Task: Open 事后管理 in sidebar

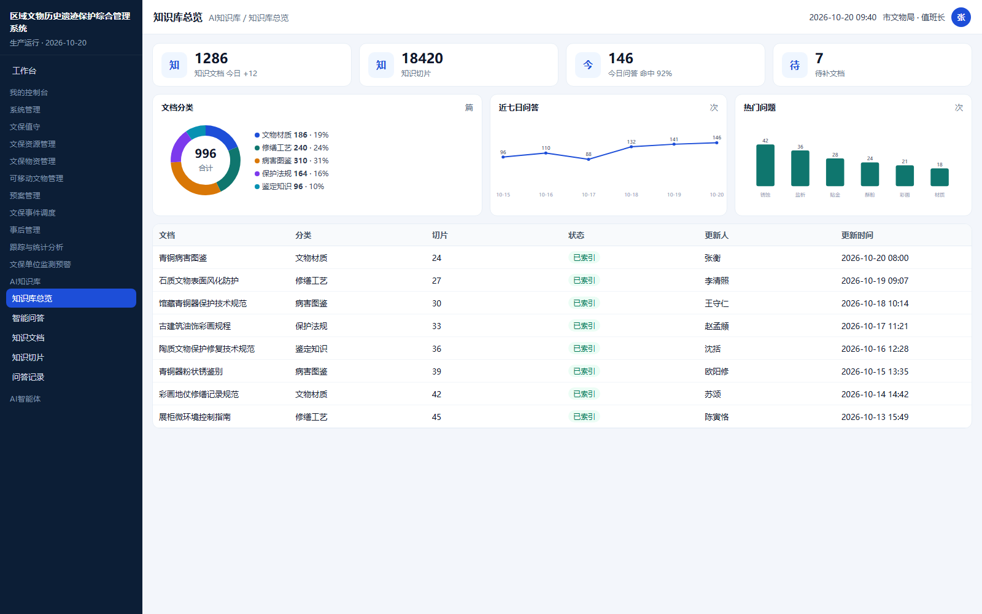Action: tap(25, 230)
